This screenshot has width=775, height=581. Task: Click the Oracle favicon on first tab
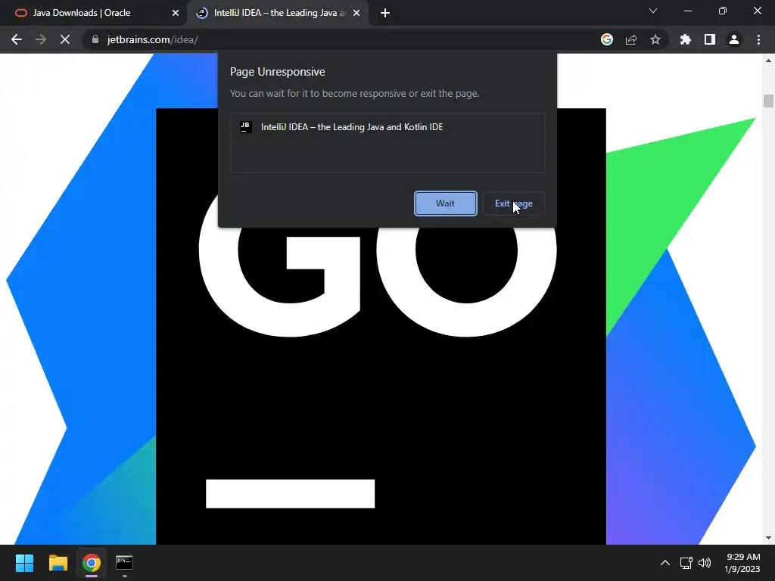pyautogui.click(x=20, y=13)
